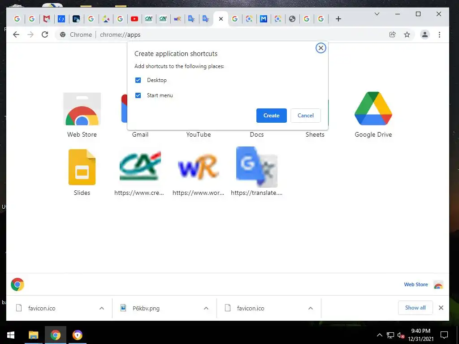Open the Slides app icon

(x=82, y=167)
